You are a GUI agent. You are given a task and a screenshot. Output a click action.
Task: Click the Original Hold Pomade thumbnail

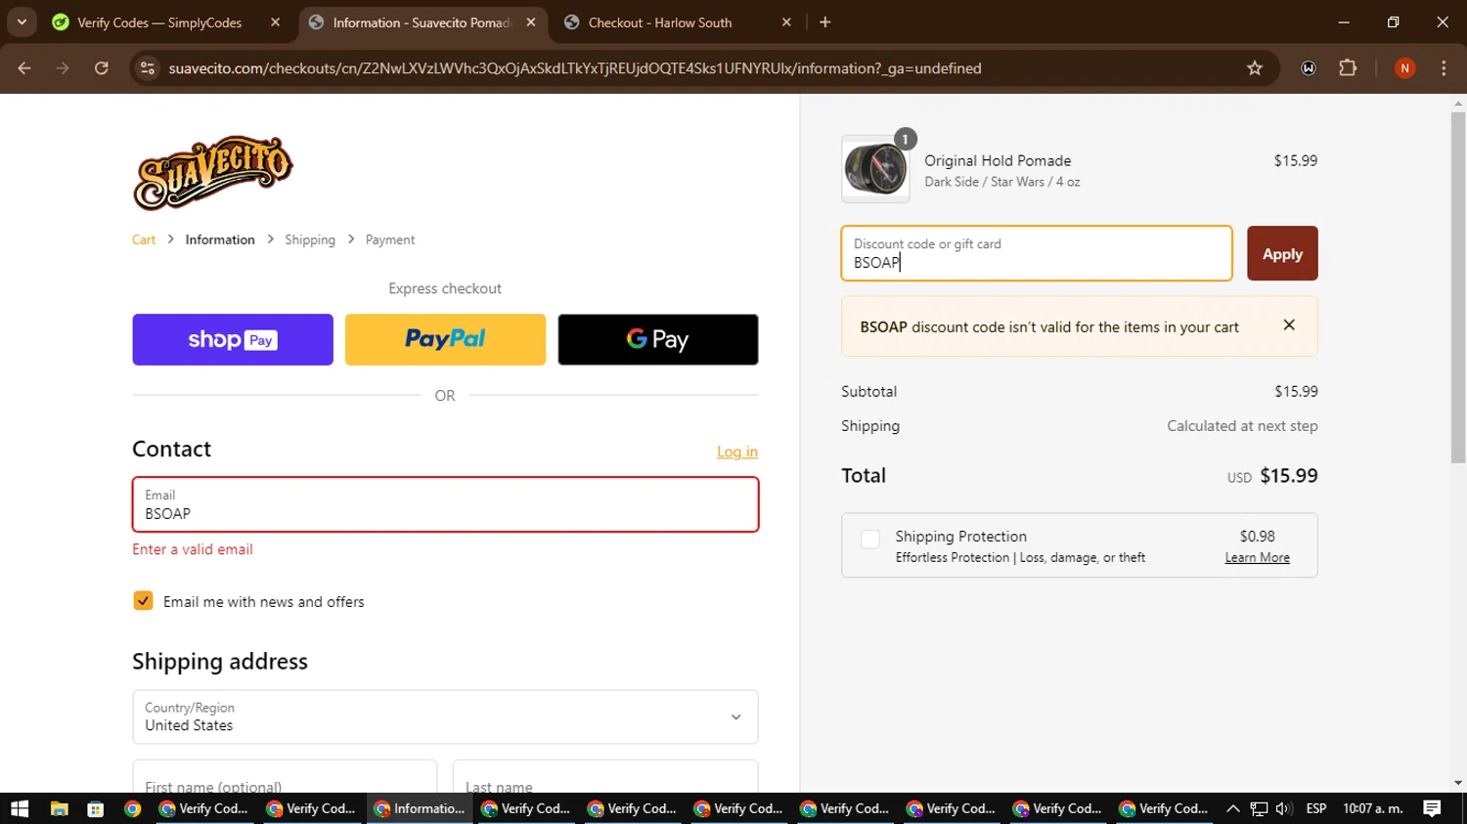point(875,169)
